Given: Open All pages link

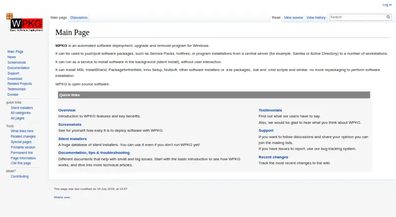Looking at the screenshot, I should (17, 118).
